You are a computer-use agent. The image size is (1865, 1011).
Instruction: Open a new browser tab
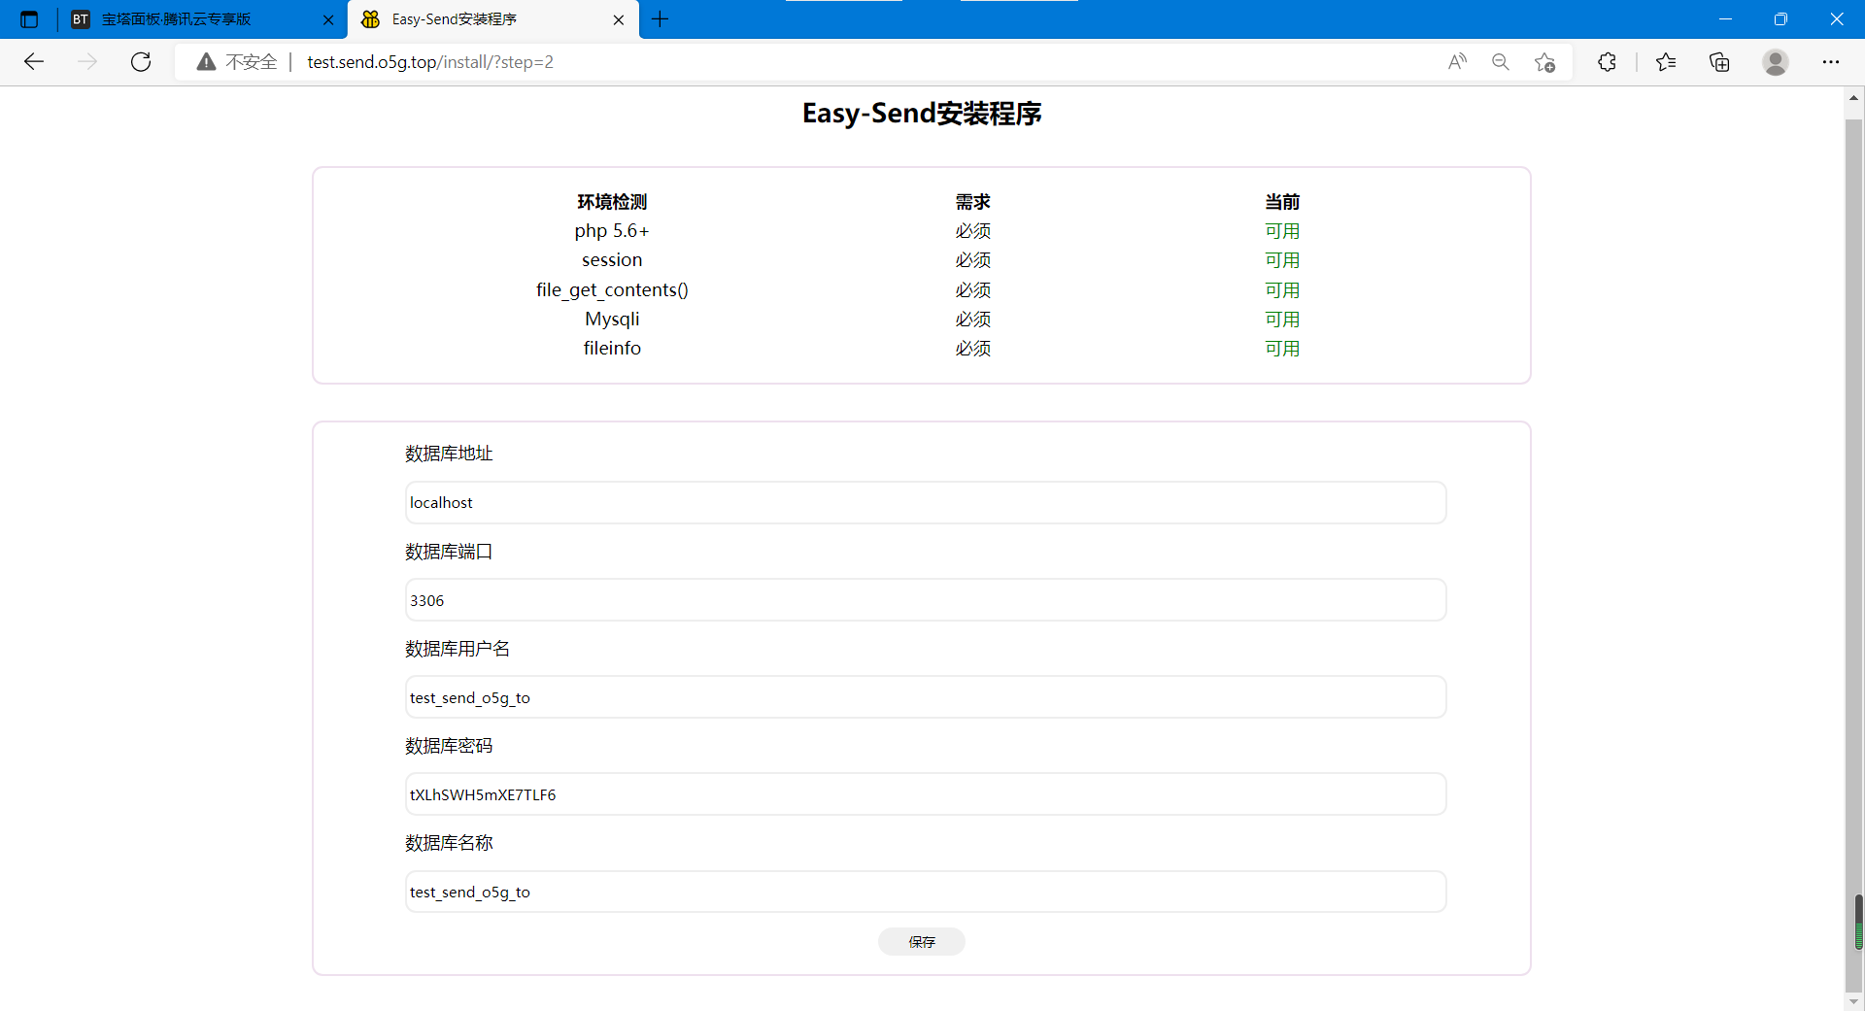click(x=661, y=19)
